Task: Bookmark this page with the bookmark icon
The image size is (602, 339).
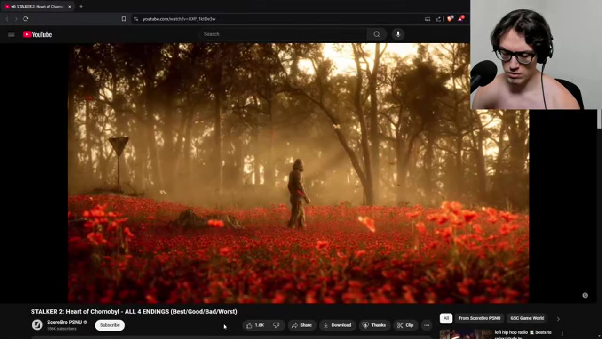Action: click(x=124, y=19)
